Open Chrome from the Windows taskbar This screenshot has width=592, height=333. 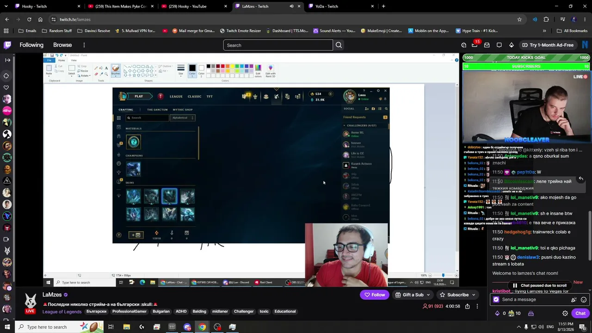[x=202, y=327]
